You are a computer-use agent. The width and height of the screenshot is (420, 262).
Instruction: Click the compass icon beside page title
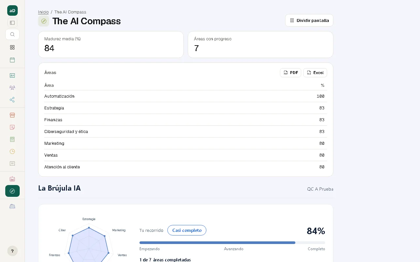(x=44, y=21)
